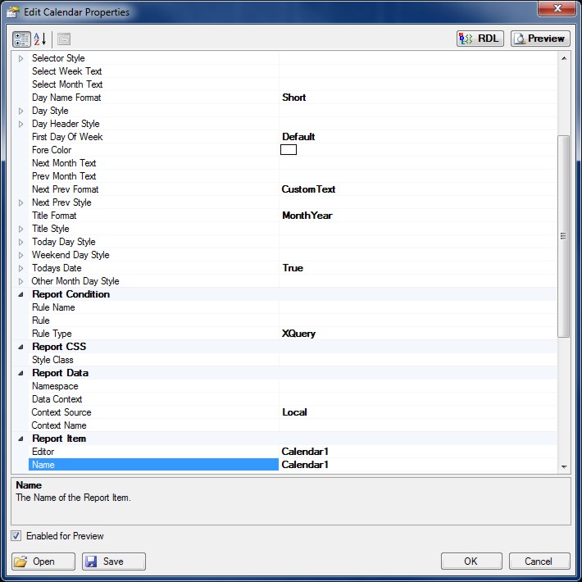Switch to Categorized property view
Image resolution: width=582 pixels, height=582 pixels.
21,39
